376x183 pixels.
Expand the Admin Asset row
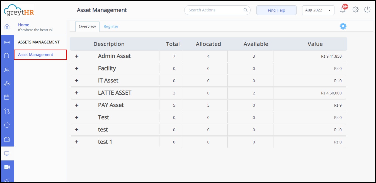(77, 56)
